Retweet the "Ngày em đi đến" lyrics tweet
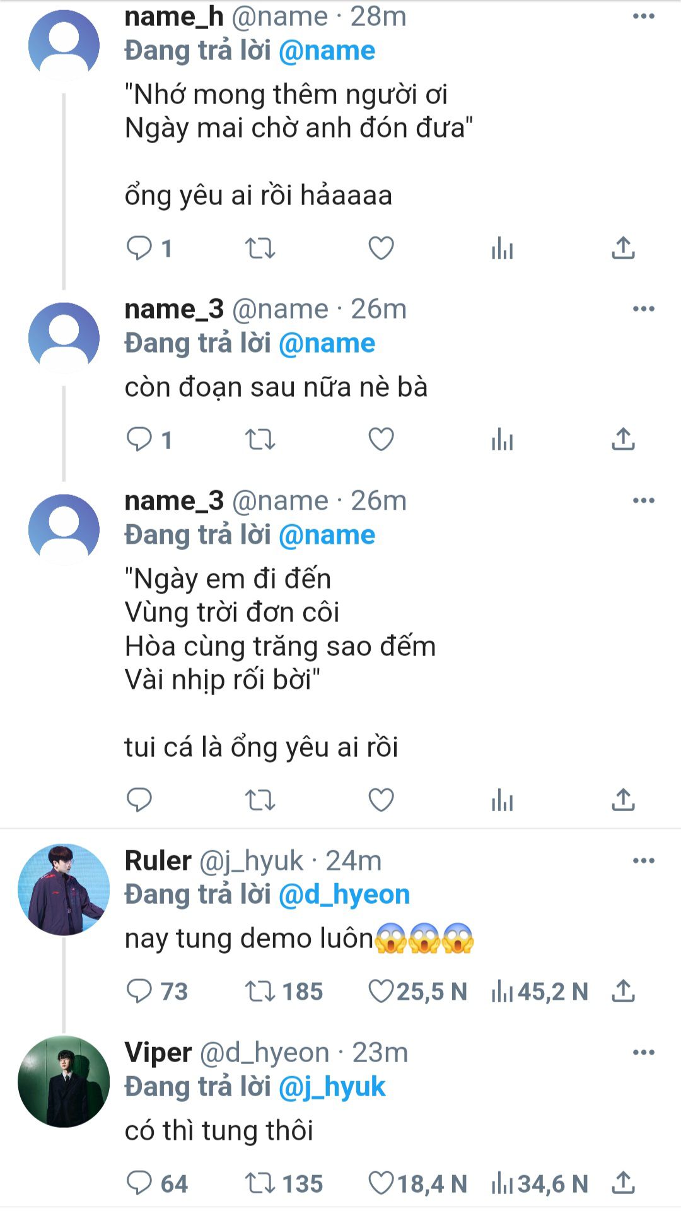 click(x=260, y=800)
